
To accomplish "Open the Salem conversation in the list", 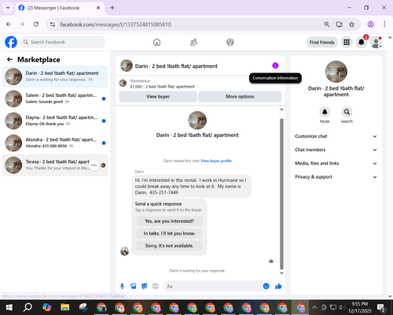I will click(55, 98).
